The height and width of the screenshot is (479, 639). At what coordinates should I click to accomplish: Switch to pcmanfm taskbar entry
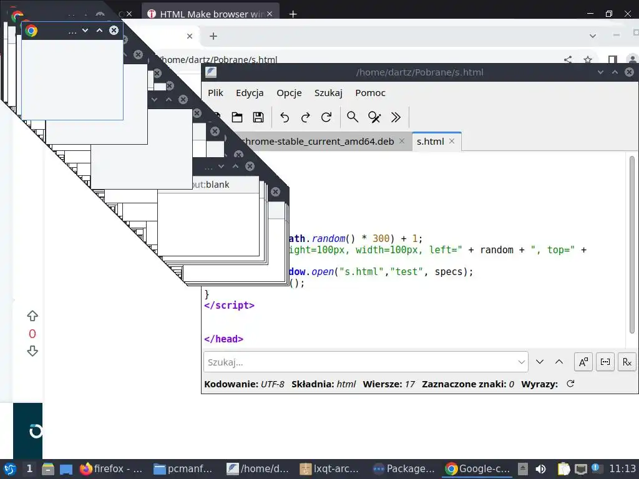tap(183, 469)
